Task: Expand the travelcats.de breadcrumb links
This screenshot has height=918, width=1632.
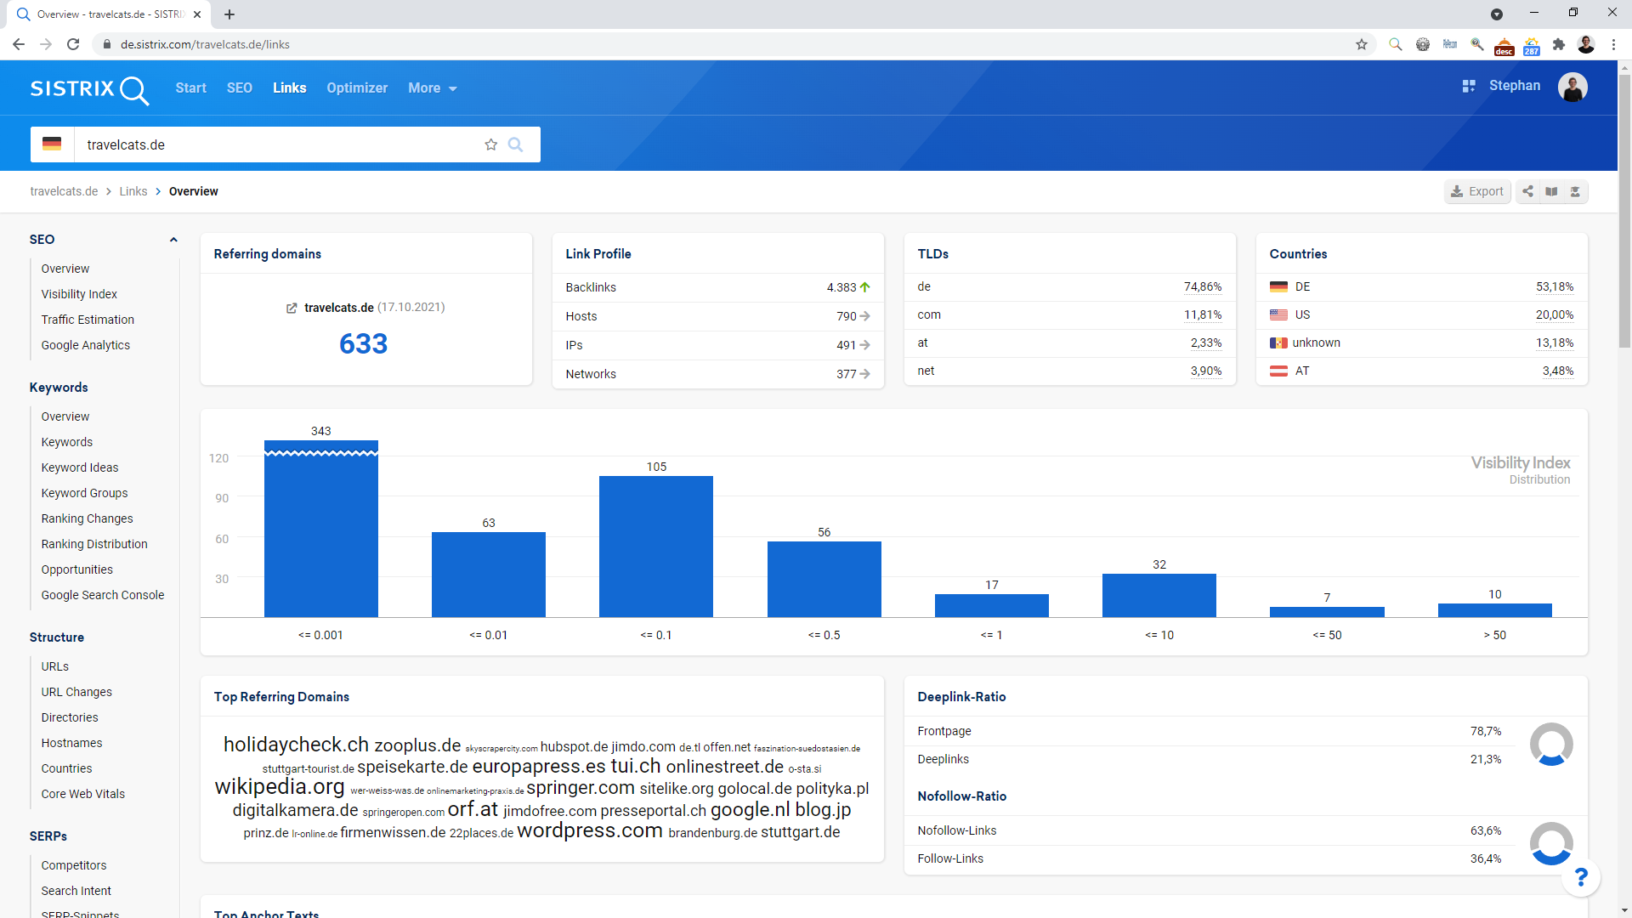Action: click(x=63, y=190)
